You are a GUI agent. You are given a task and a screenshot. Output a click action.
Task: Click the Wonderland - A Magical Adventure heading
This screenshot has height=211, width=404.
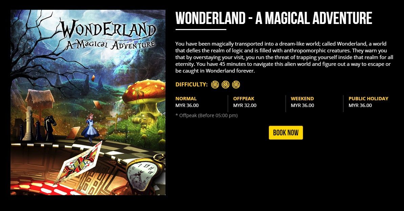point(274,18)
